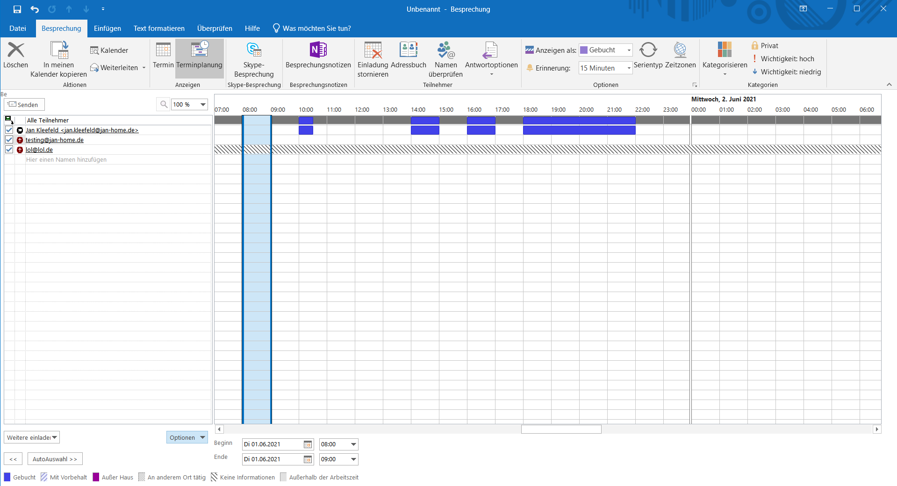Switch to the Einfügen ribbon tab

(107, 29)
